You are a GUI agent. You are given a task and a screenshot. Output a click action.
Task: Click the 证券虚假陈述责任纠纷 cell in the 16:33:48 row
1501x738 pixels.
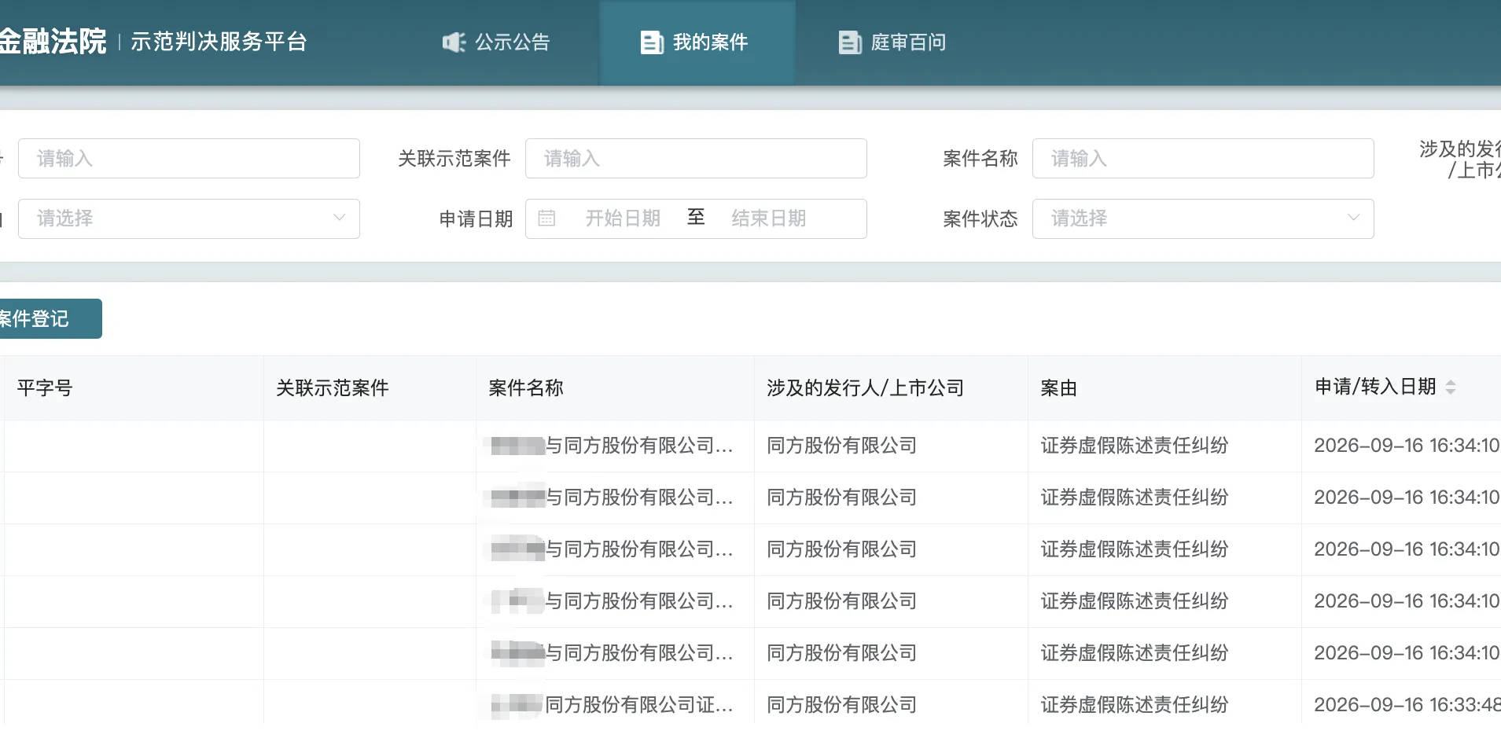pos(1135,705)
